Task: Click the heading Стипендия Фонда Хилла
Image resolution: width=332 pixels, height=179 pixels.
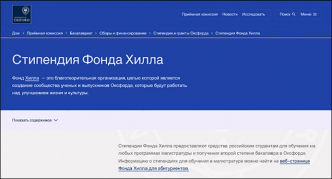Action: pos(88,60)
